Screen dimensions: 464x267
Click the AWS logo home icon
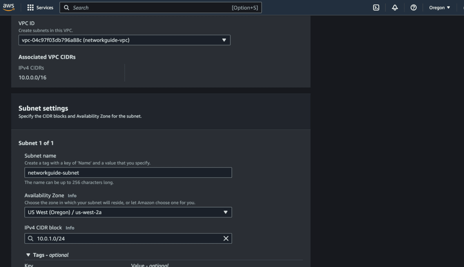click(9, 7)
